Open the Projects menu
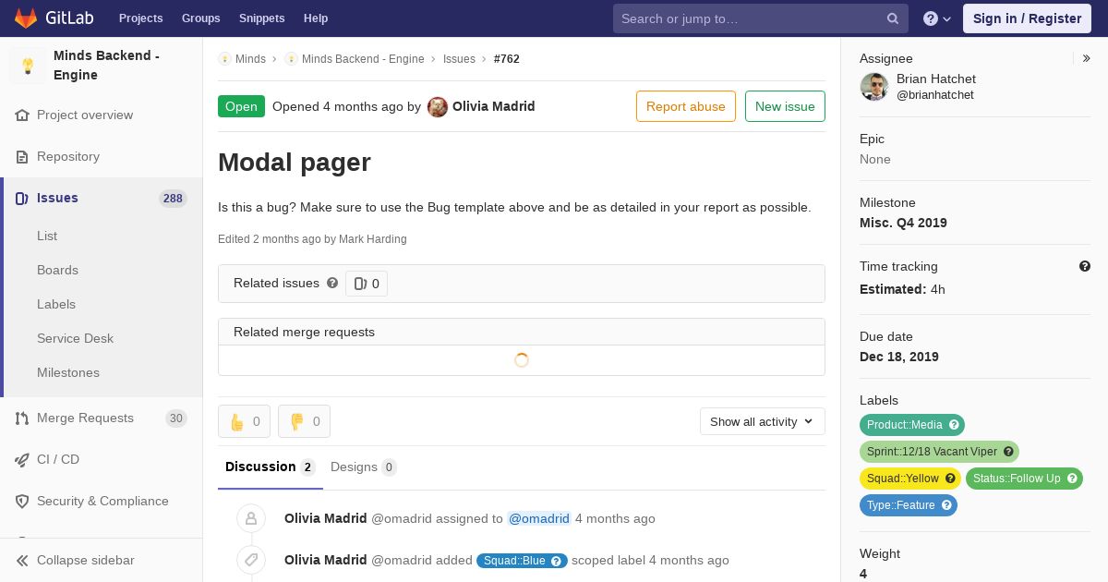 point(141,18)
